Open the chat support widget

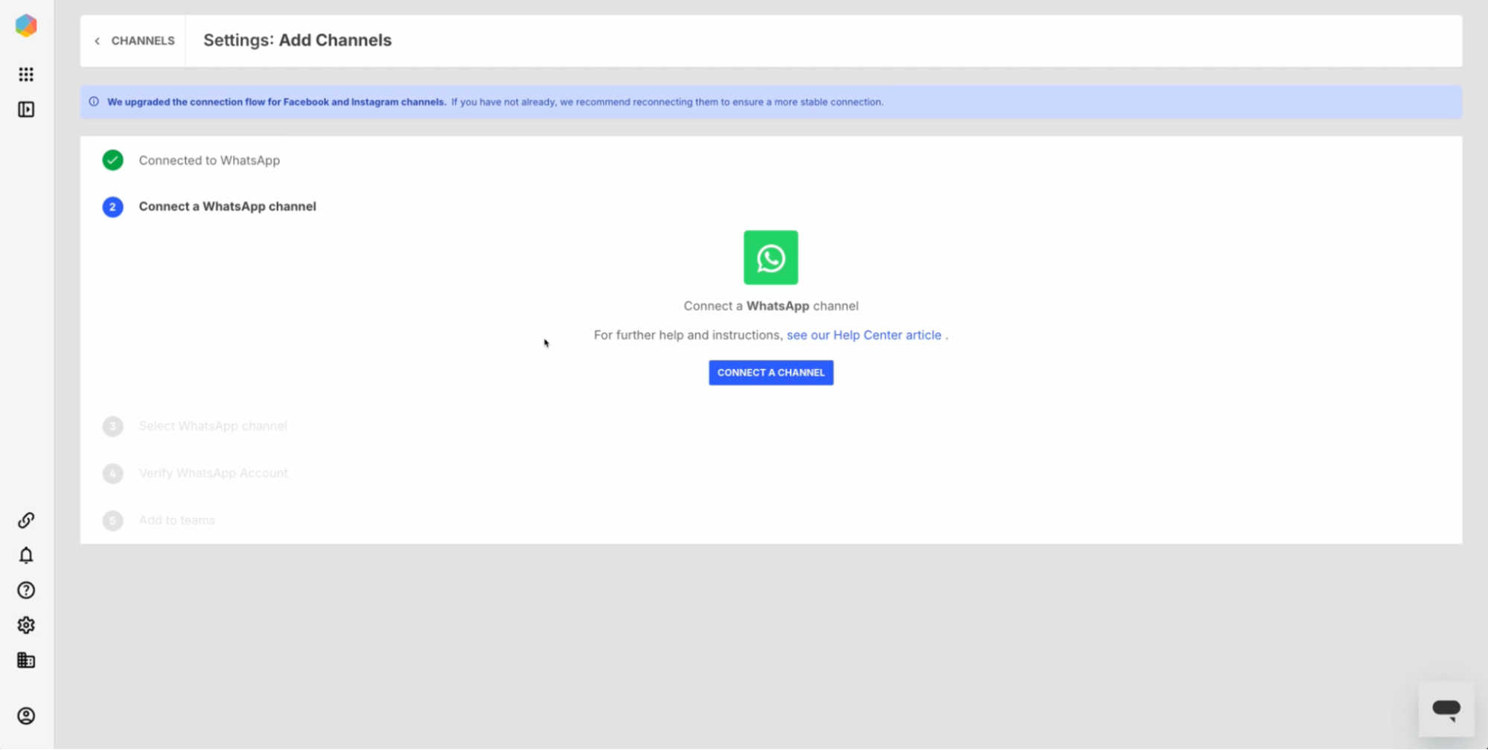(1446, 709)
